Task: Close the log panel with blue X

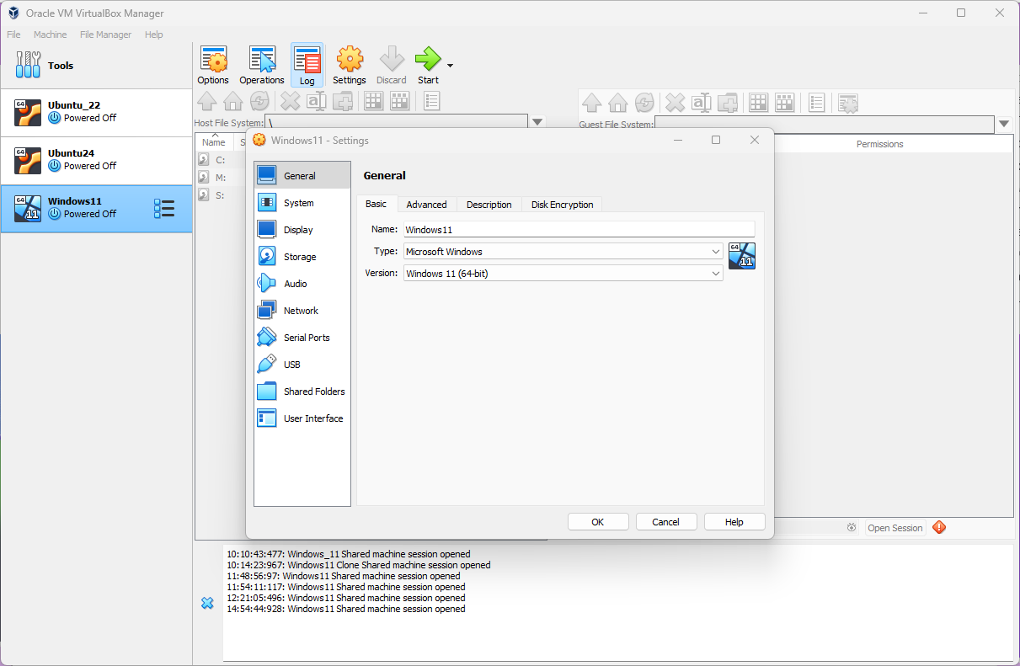Action: coord(207,603)
